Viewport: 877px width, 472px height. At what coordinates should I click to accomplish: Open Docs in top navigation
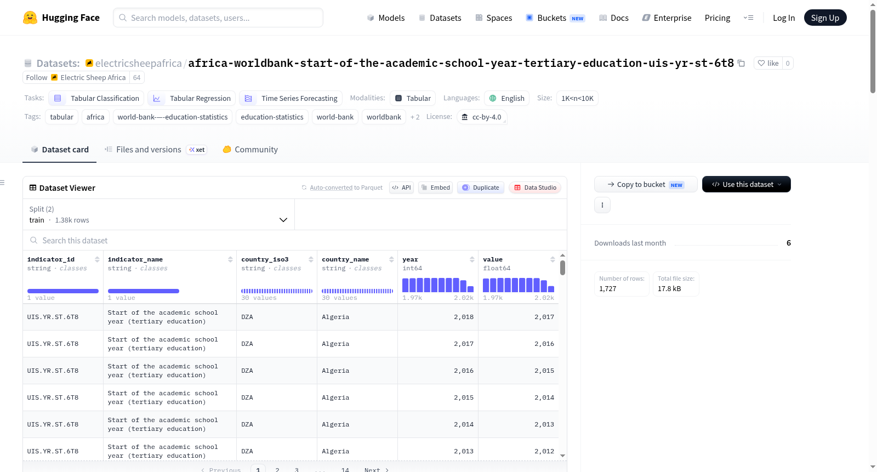pyautogui.click(x=613, y=18)
